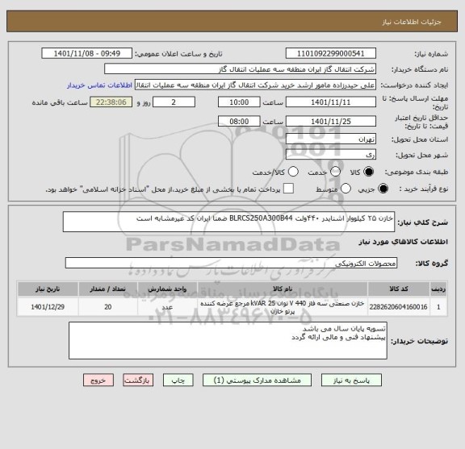Click مشاهده مدارک پیوستی (1) button
465x449 pixels.
pos(257,380)
